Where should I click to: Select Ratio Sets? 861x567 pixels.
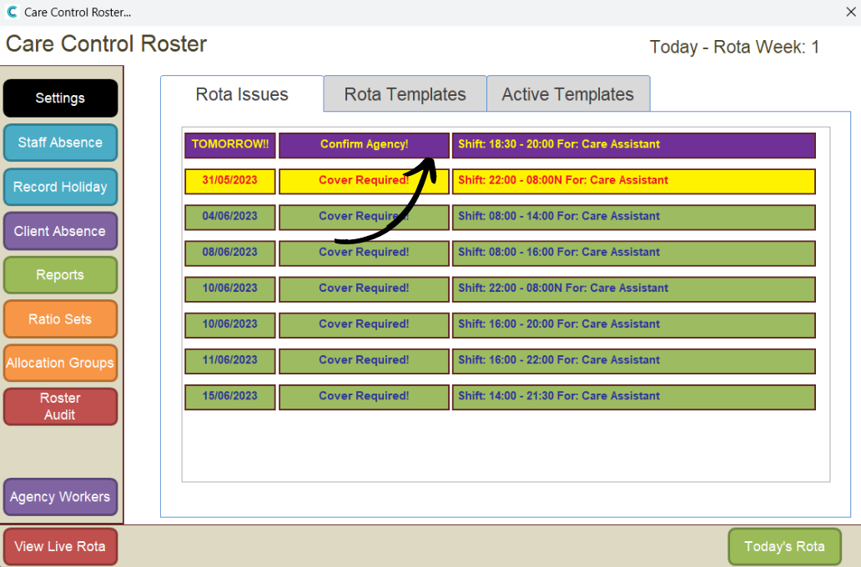(x=60, y=319)
